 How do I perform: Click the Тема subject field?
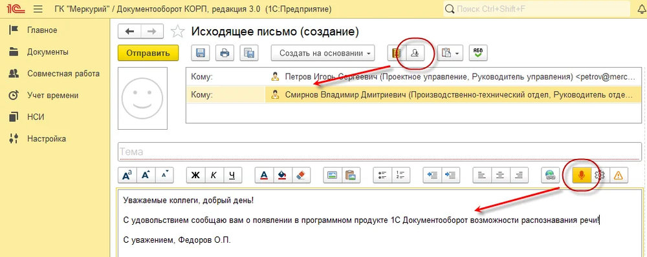(380, 152)
